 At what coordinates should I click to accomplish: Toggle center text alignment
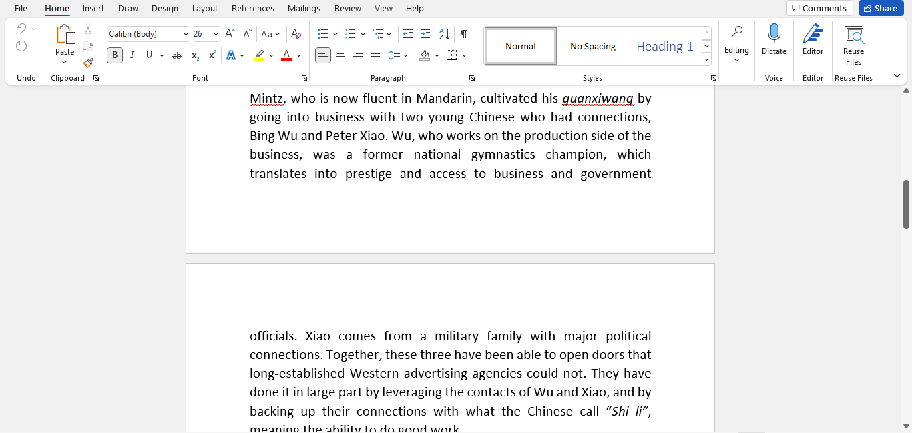(340, 55)
